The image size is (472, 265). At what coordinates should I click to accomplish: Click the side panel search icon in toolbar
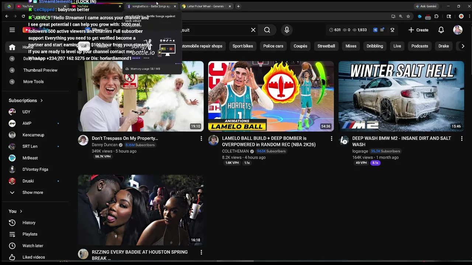pyautogui.click(x=449, y=16)
